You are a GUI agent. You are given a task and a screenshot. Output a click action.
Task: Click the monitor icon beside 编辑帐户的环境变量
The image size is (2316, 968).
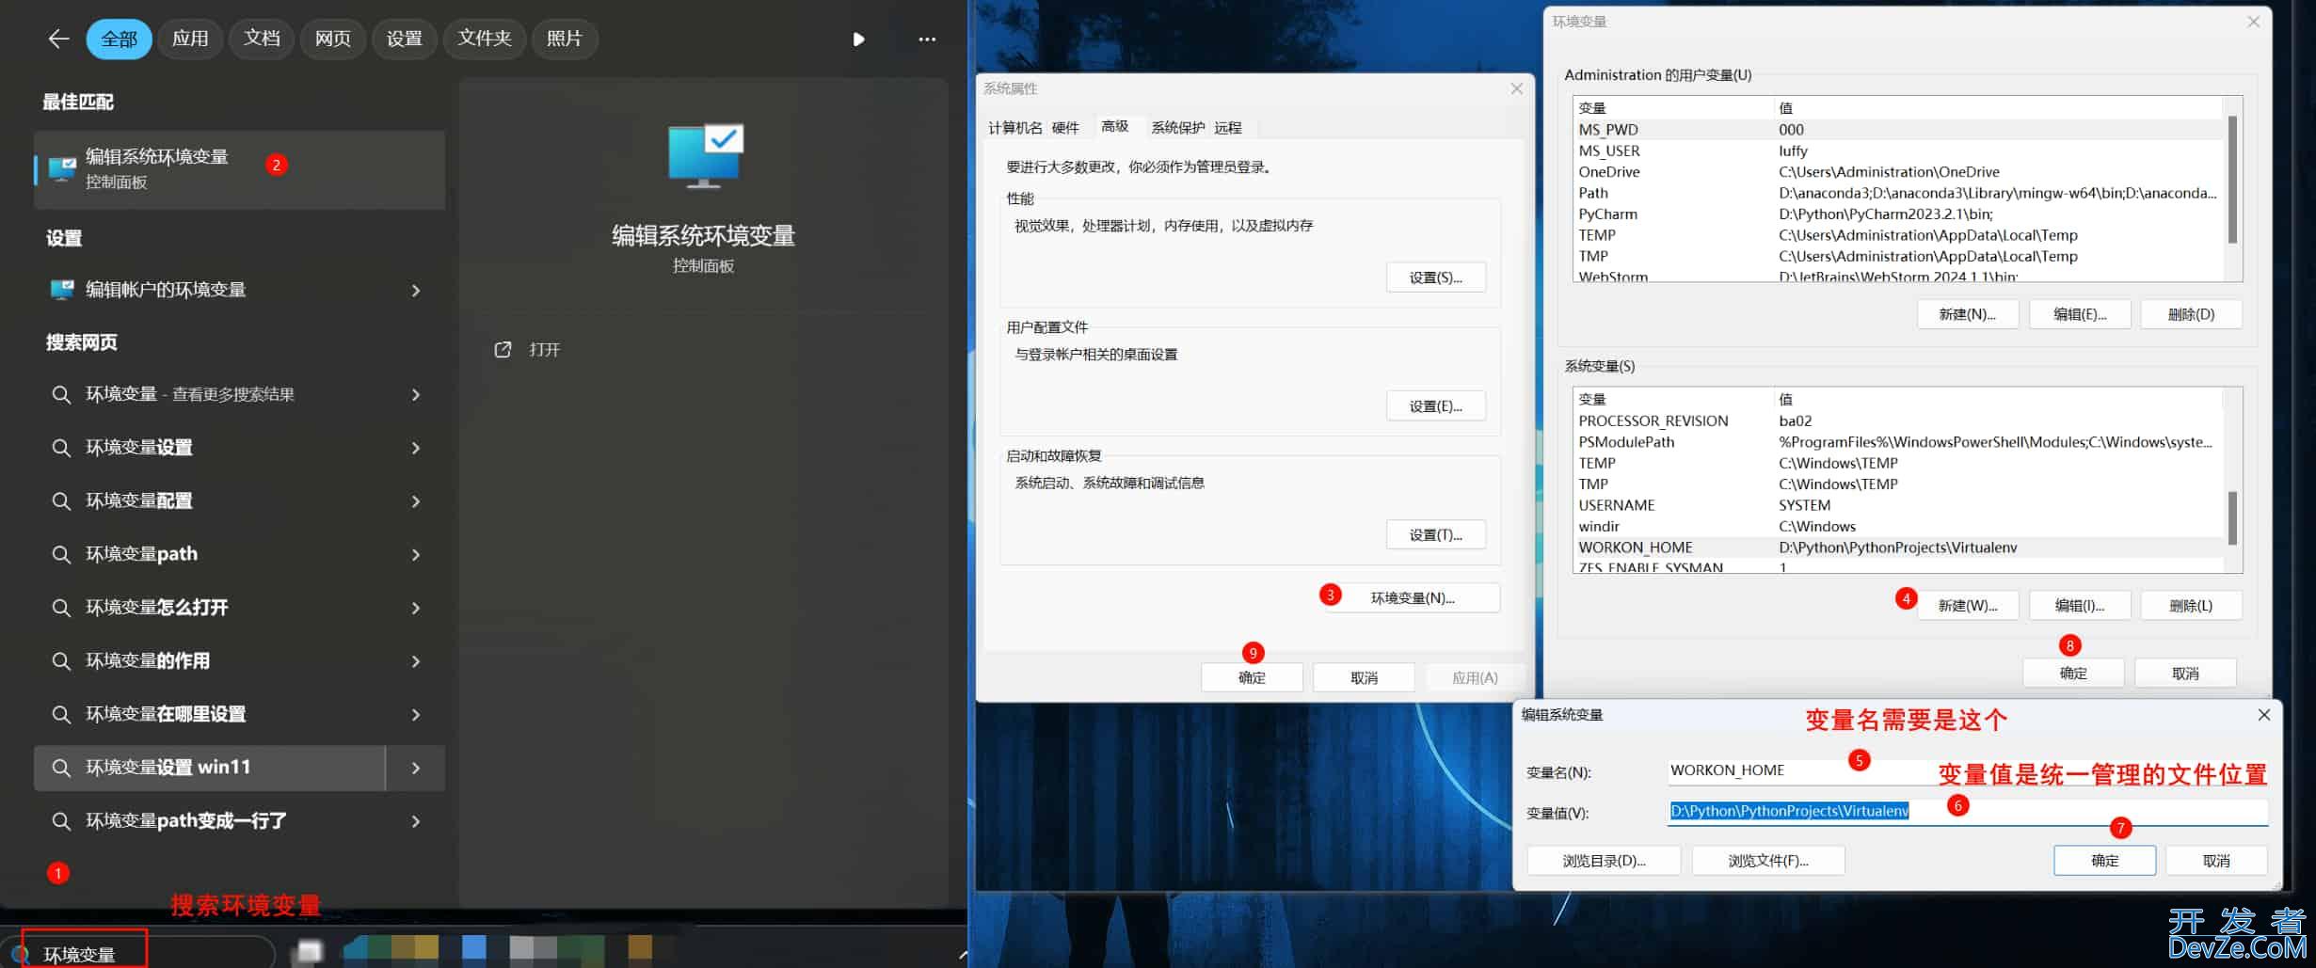63,290
